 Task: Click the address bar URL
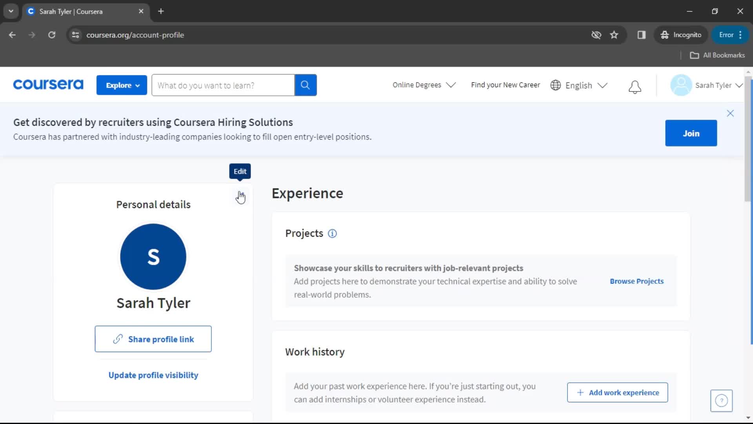tap(135, 35)
